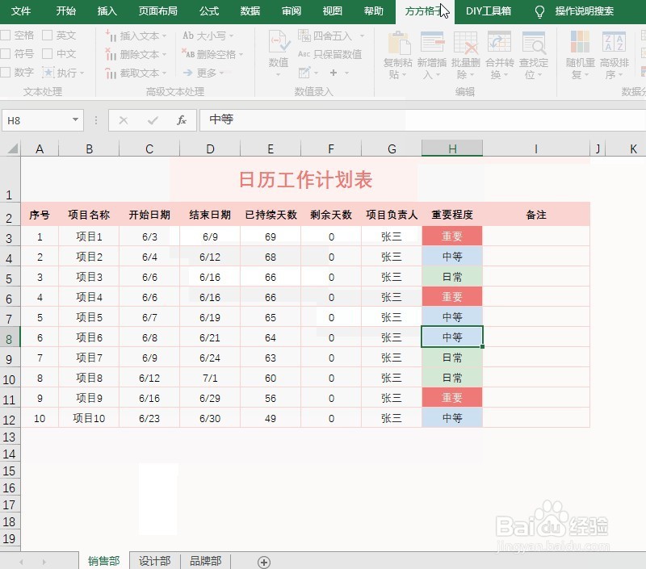Image resolution: width=646 pixels, height=569 pixels.
Task: Click the 删除文本 delete text tool
Action: [132, 54]
